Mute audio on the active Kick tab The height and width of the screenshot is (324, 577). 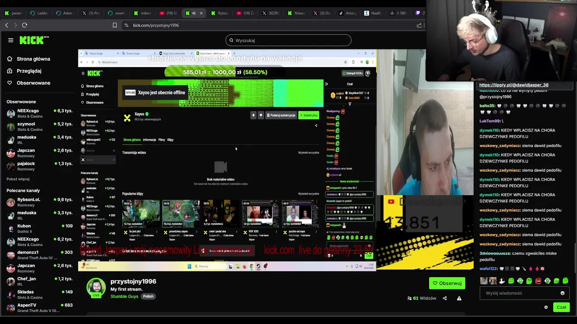point(194,13)
